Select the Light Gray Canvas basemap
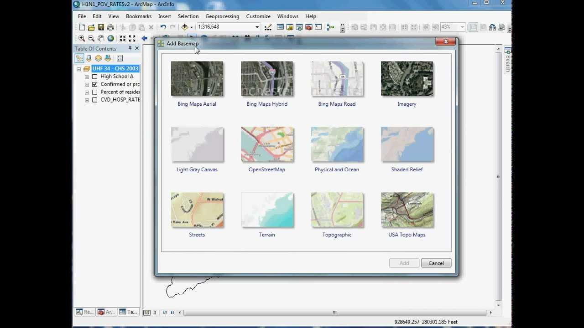 pos(197,144)
